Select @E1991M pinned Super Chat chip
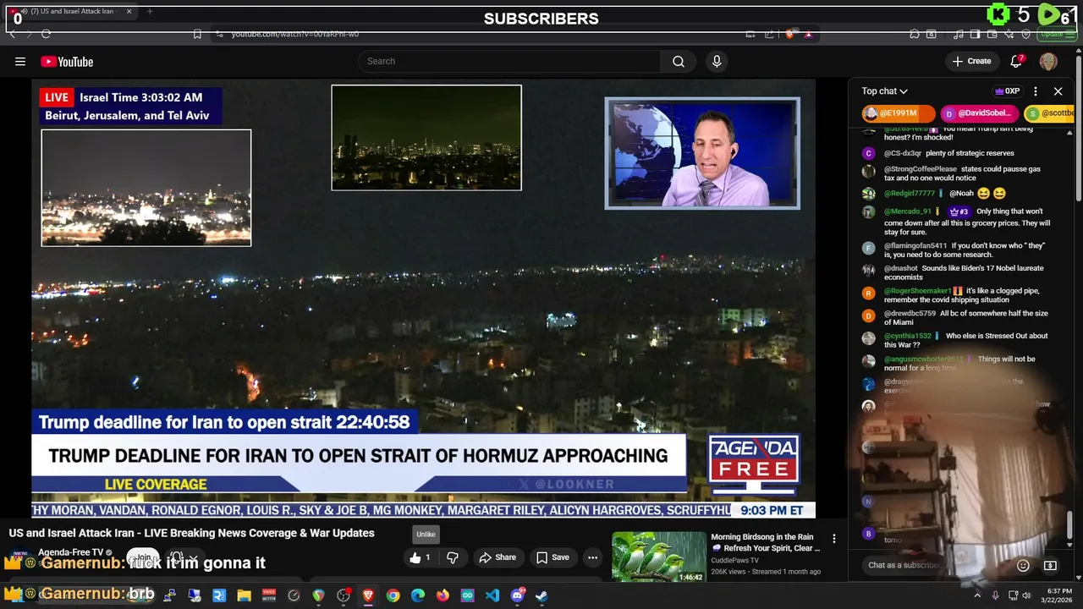Viewport: 1083px width, 609px height. 897,113
